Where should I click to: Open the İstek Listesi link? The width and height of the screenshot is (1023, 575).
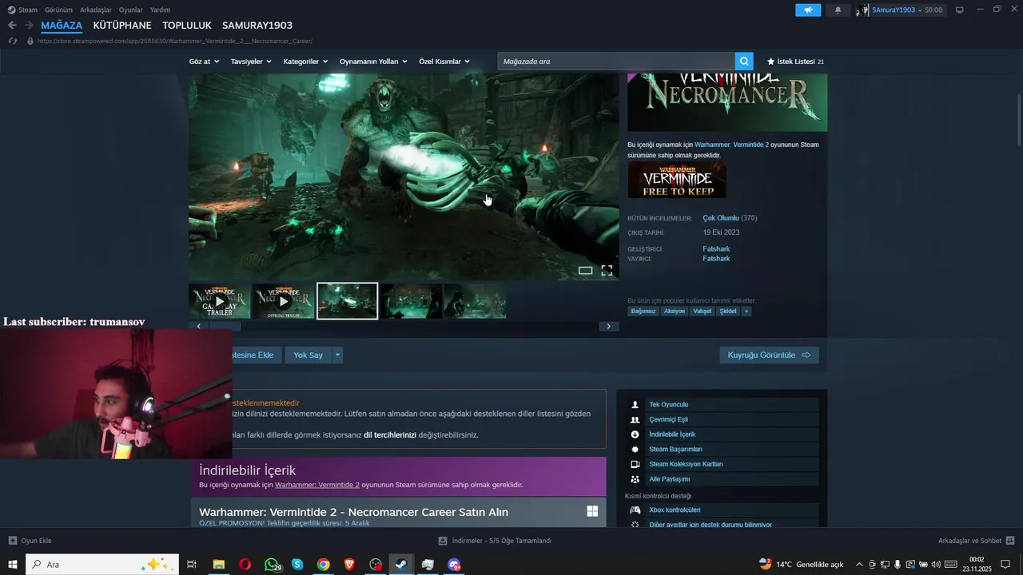click(x=795, y=61)
